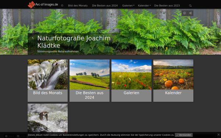The image size is (221, 138).
Task: Click the Galerien album caption
Action: tap(131, 93)
